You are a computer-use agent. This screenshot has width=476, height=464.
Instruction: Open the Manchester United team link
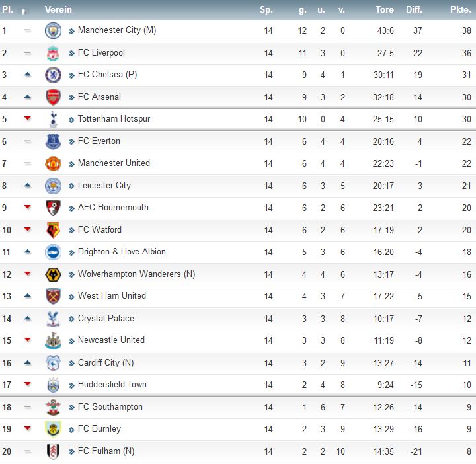[114, 163]
